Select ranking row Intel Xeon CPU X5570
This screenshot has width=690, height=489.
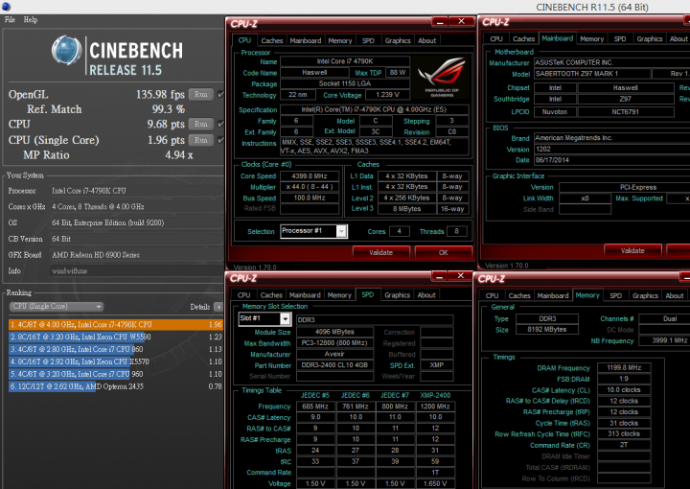116,361
